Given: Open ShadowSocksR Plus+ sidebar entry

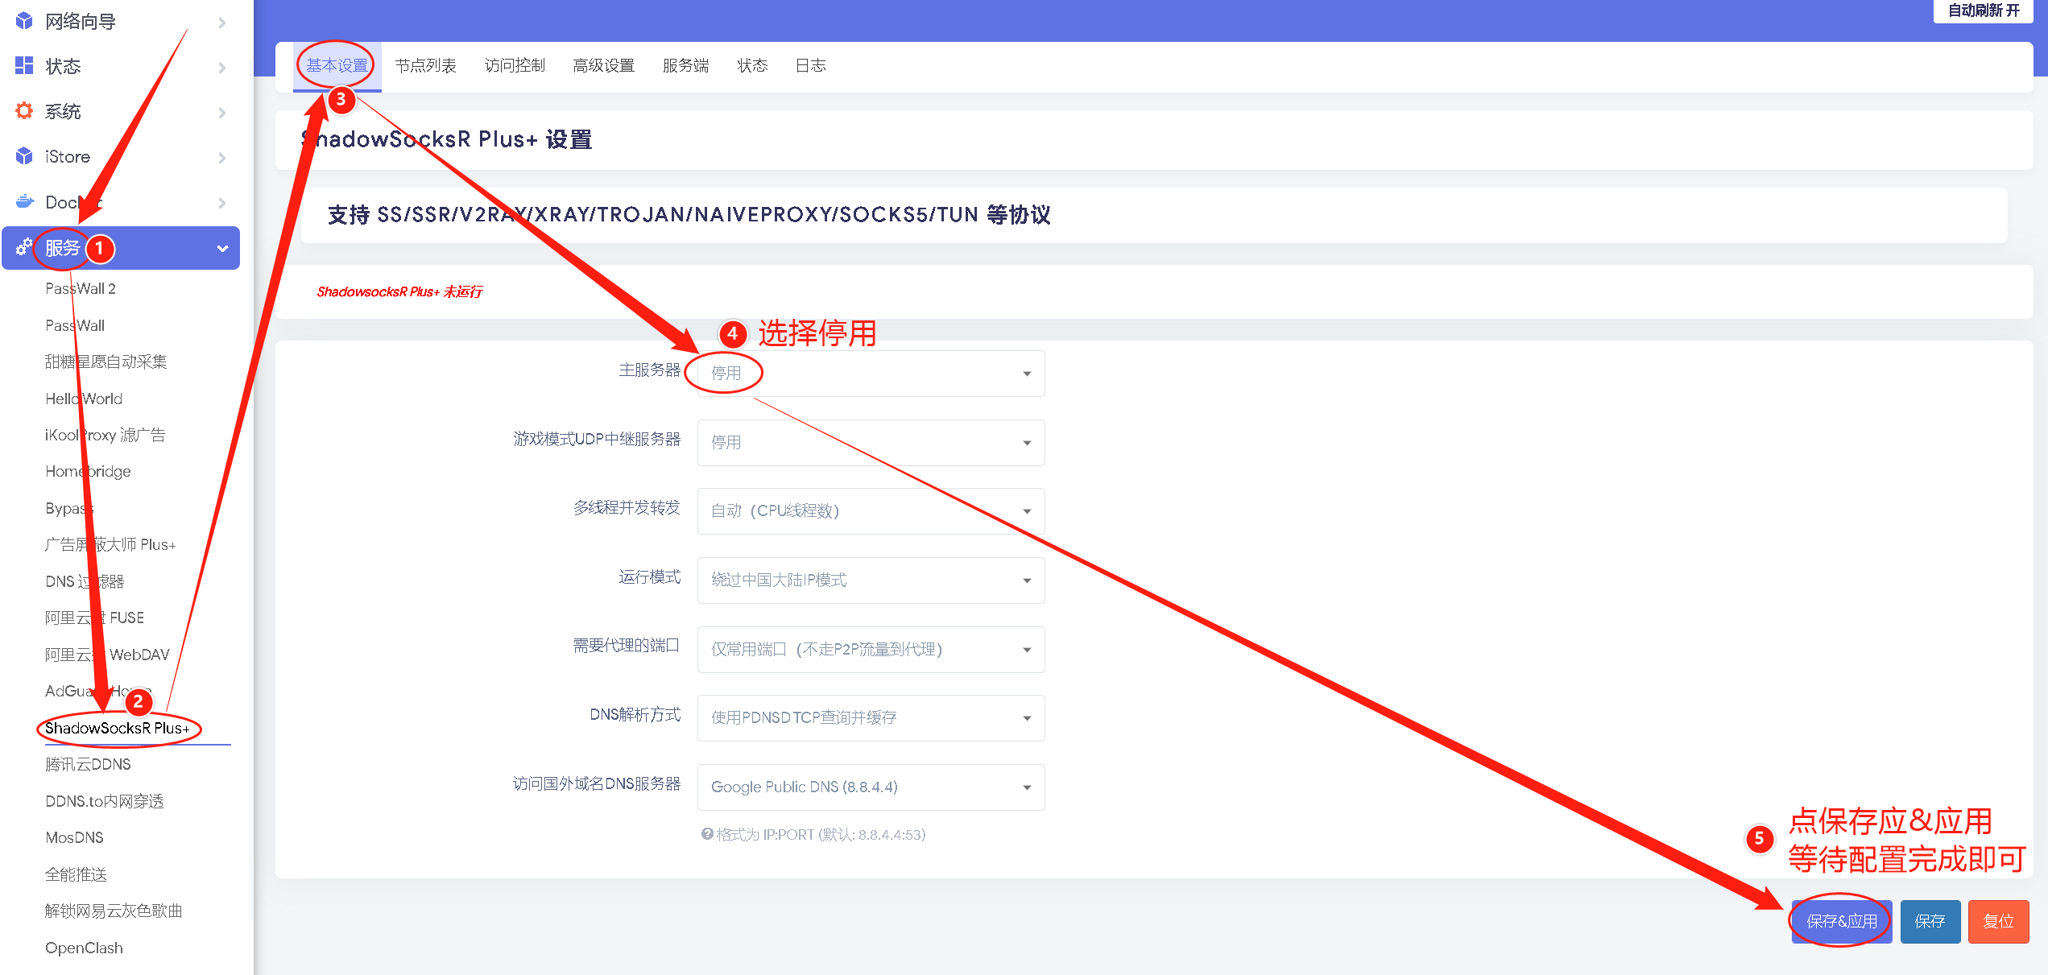Looking at the screenshot, I should (117, 729).
